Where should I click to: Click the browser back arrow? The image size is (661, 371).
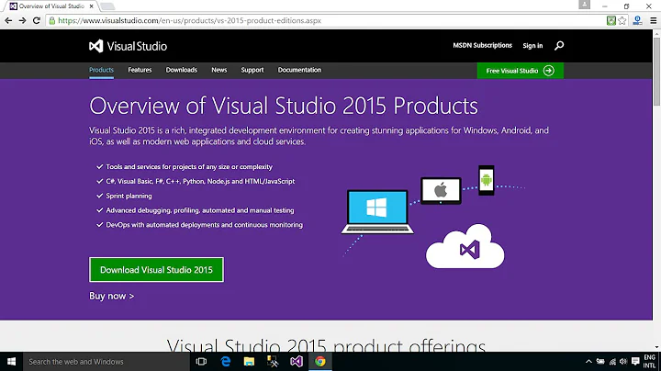[x=8, y=20]
